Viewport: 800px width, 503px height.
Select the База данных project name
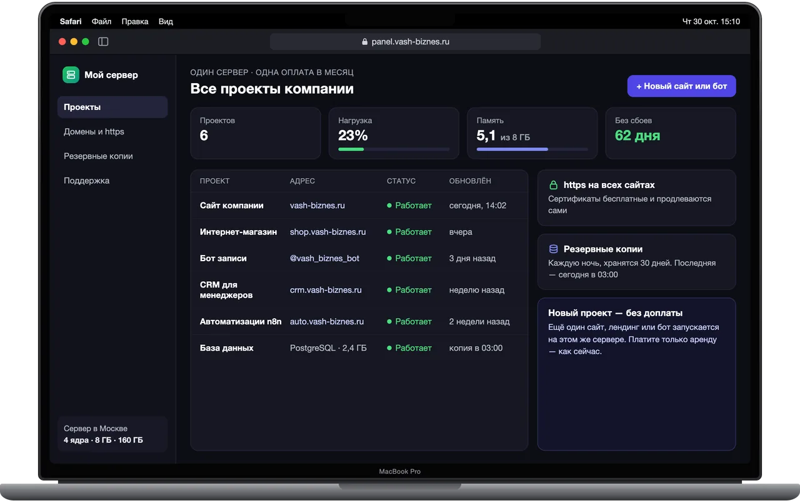(x=227, y=348)
